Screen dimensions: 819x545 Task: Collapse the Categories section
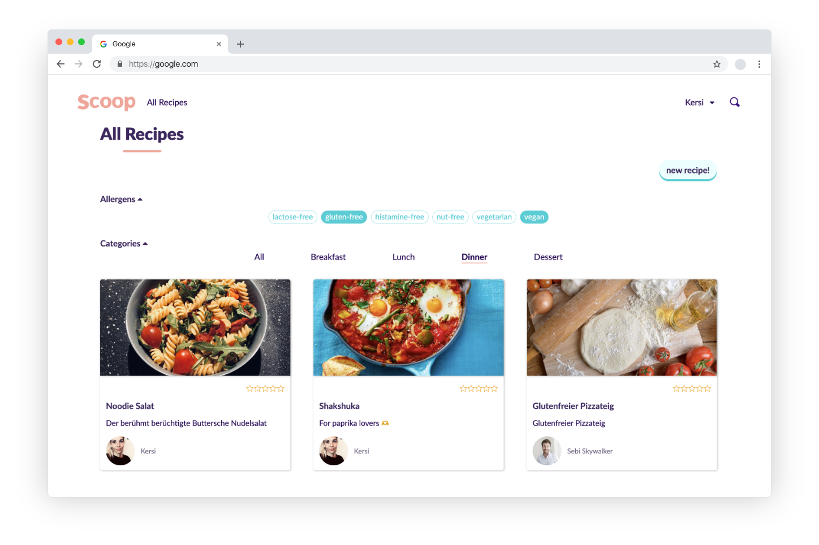(x=124, y=244)
